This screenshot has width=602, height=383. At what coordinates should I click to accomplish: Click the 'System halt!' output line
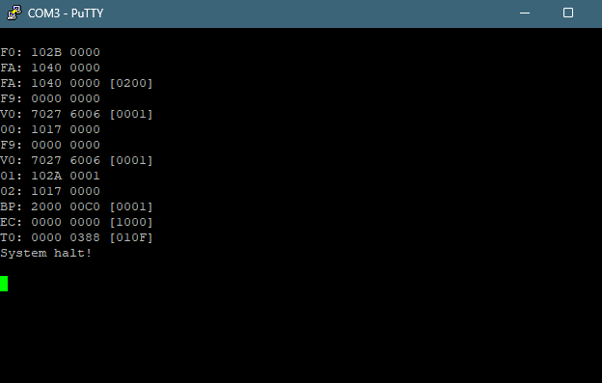(x=46, y=254)
